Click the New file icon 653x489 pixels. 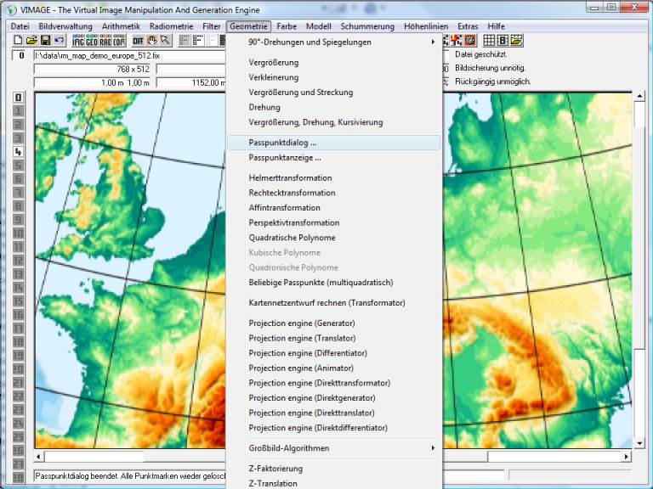[x=18, y=40]
